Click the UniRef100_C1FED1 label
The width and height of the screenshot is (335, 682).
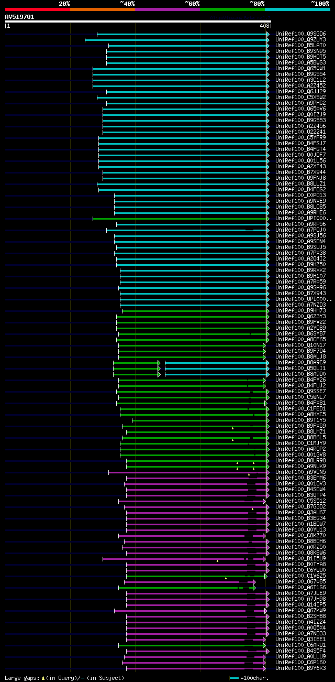pos(300,409)
